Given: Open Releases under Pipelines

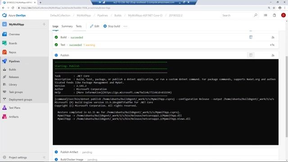Looking at the screenshot, I should pos(14,77).
